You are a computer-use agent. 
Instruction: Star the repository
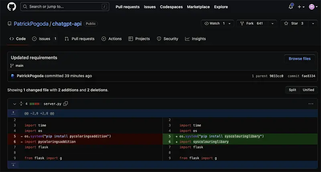pyautogui.click(x=294, y=23)
